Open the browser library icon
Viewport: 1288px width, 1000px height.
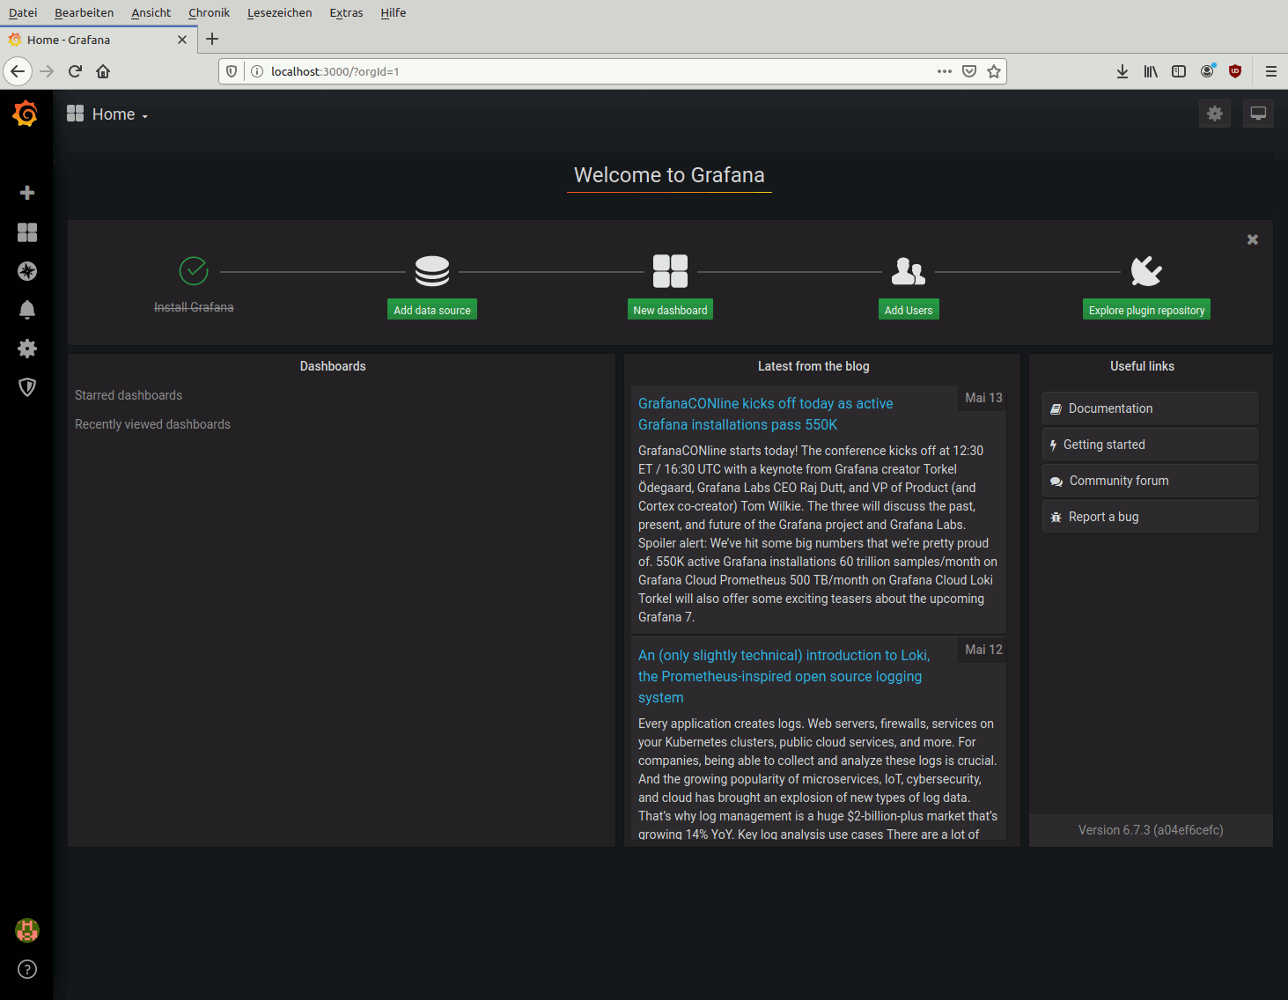(1151, 71)
